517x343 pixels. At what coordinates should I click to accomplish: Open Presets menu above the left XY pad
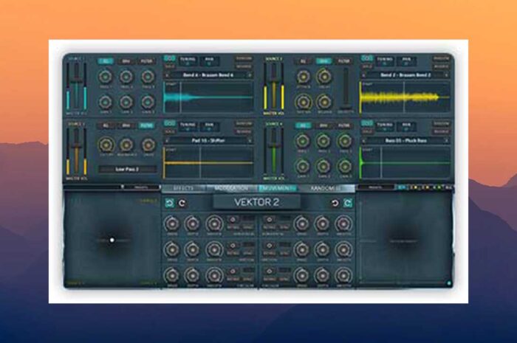coord(141,187)
